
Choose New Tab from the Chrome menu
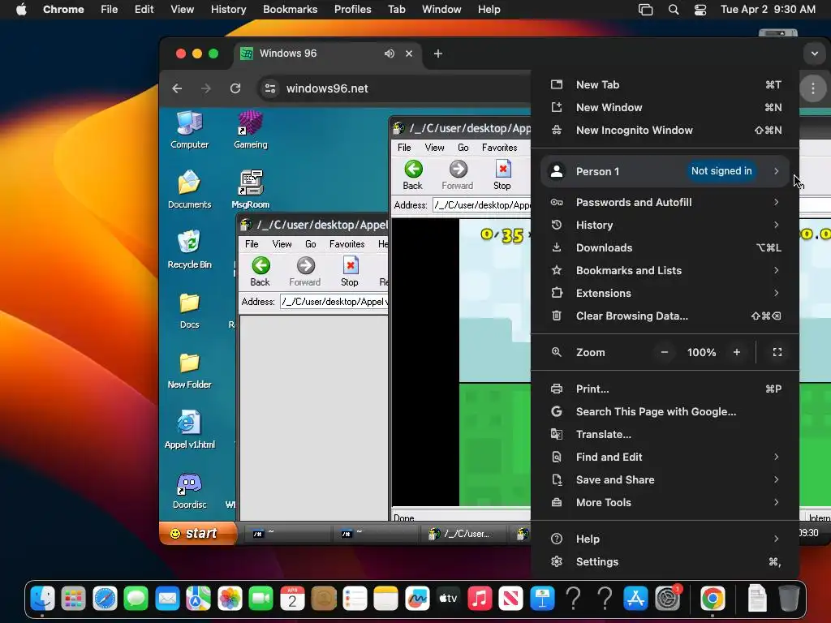click(665, 84)
